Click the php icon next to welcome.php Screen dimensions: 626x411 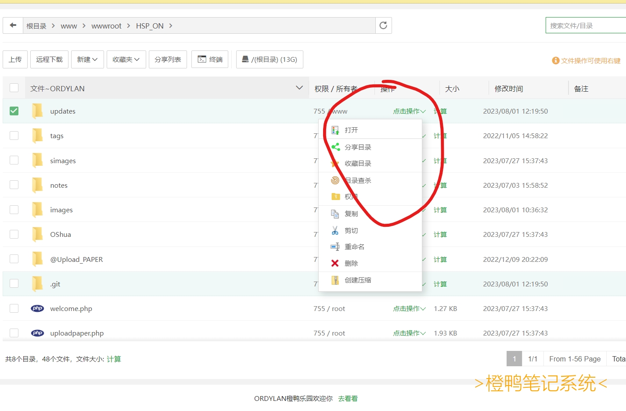click(37, 308)
